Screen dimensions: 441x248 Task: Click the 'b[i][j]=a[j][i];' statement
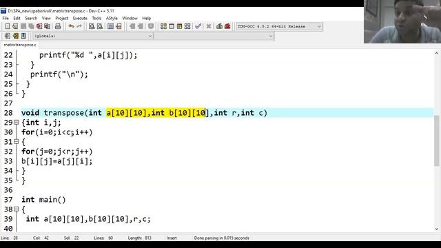[57, 161]
